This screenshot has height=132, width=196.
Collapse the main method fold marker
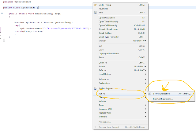[x=2, y=13]
